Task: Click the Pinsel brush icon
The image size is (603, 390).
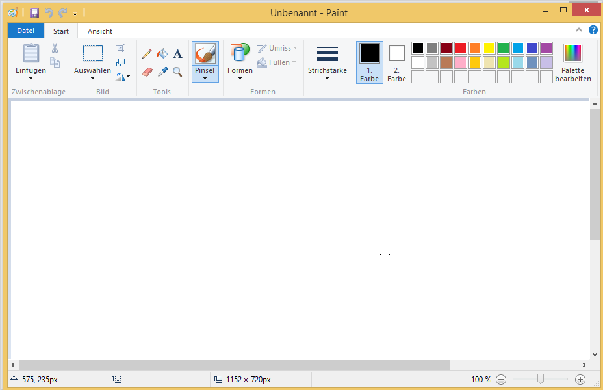Action: pos(205,53)
